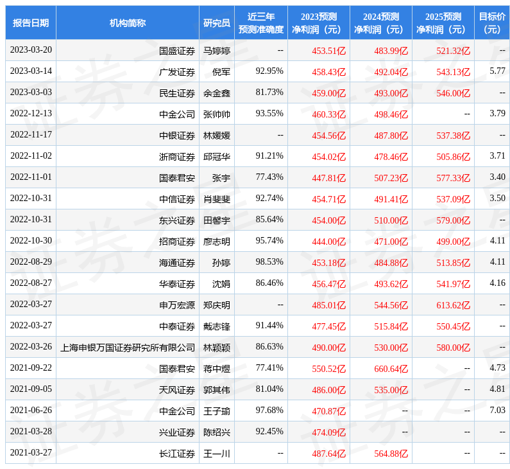
Task: Select institution 国盛证券
Action: tap(177, 51)
